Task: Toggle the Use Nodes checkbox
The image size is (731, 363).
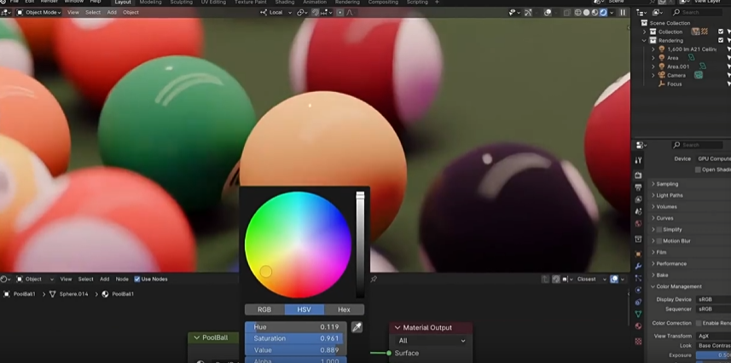Action: pos(137,279)
